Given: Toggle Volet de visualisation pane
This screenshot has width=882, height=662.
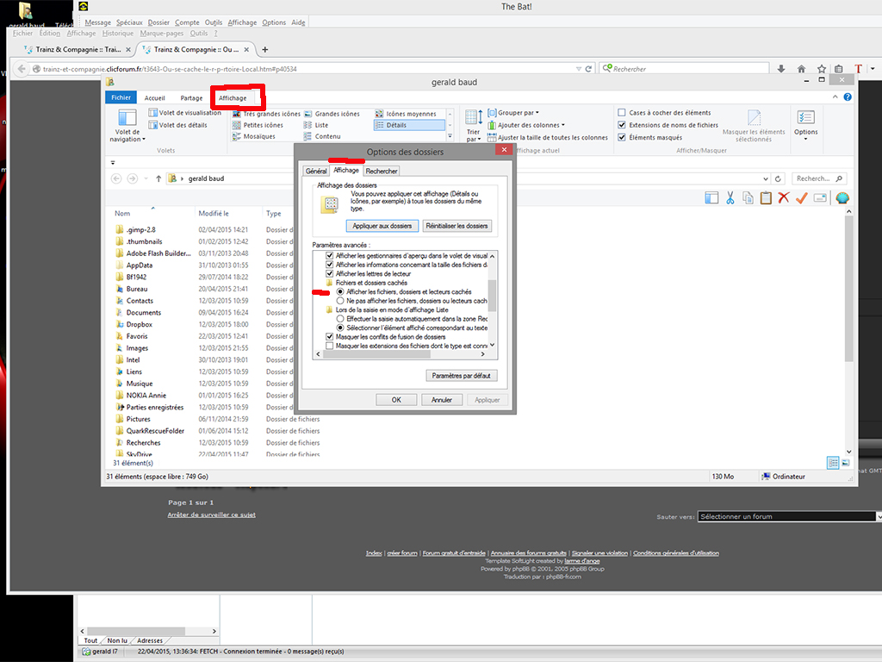Looking at the screenshot, I should (x=184, y=113).
